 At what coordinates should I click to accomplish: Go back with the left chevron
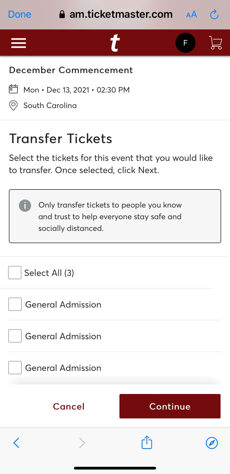pos(16,443)
